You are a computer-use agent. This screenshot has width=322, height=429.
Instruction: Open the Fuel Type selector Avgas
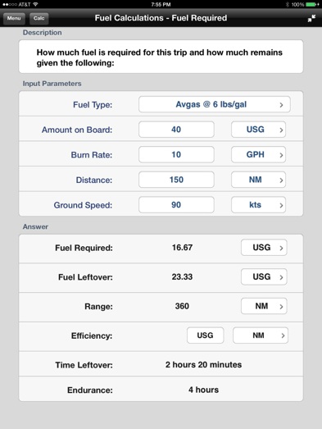(215, 104)
